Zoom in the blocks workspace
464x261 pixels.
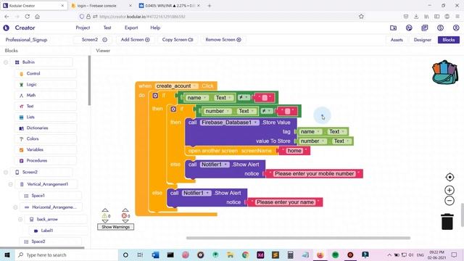(x=449, y=190)
